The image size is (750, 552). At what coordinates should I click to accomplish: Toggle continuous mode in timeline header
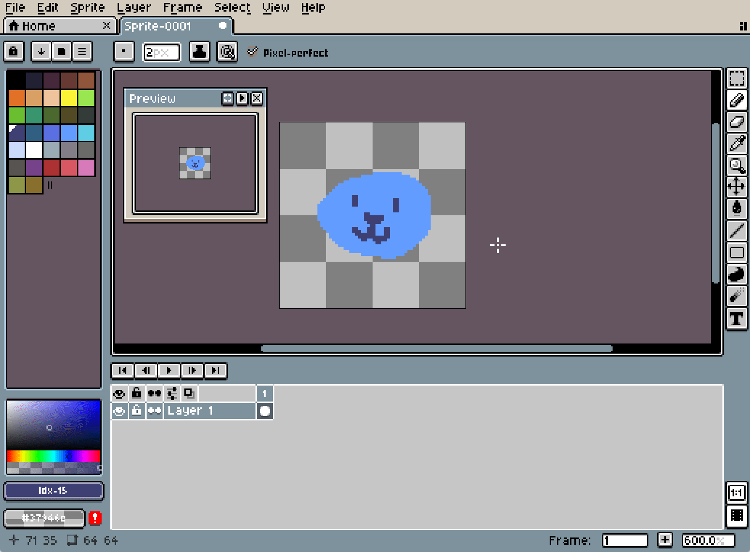[154, 394]
